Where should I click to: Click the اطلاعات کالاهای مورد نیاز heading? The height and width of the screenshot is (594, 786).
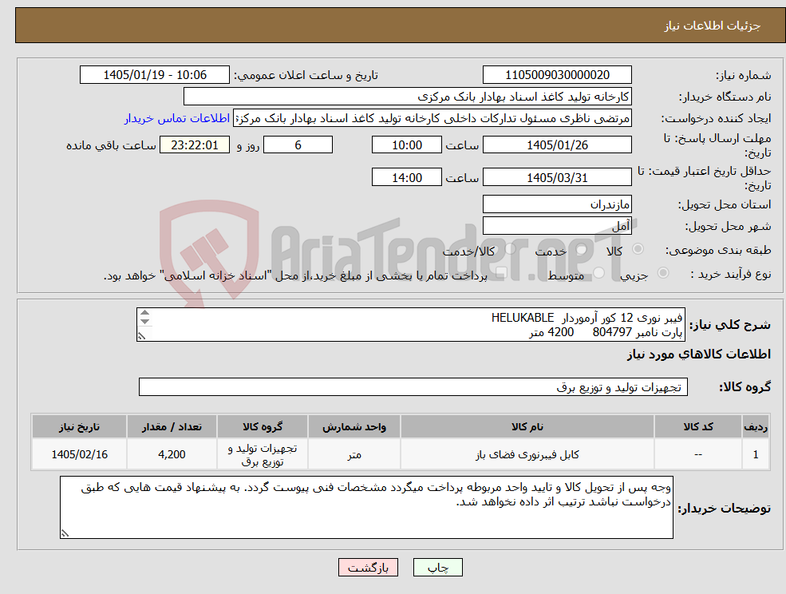point(699,354)
